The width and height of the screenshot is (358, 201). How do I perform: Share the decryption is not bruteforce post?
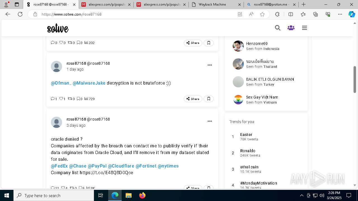pos(193,99)
